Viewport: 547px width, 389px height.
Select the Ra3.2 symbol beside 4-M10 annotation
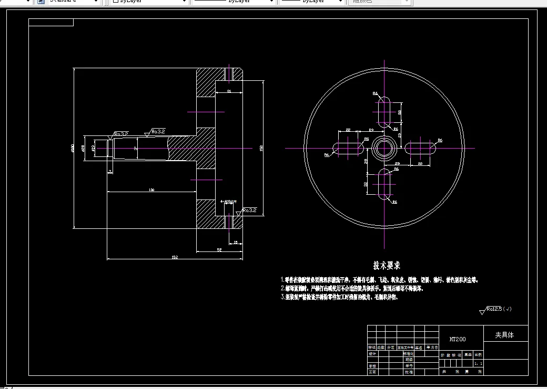[x=246, y=212]
